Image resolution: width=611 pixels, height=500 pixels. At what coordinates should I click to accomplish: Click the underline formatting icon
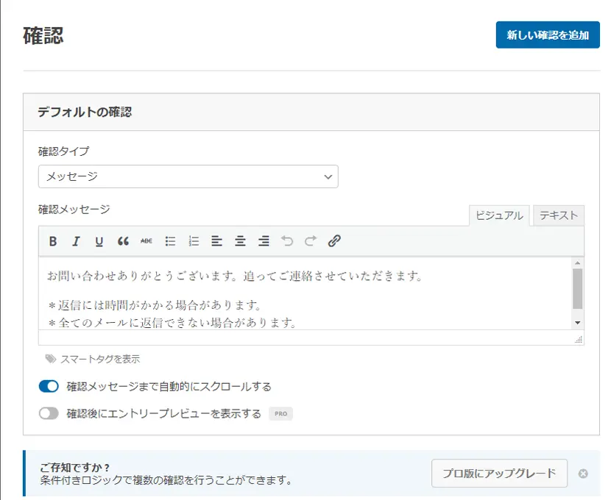pos(99,241)
